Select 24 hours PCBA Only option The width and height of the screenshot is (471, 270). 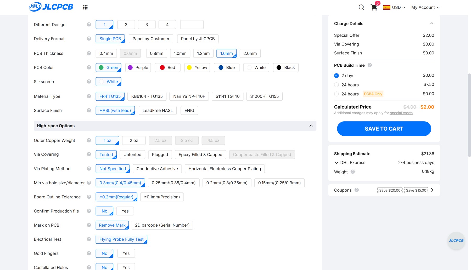(337, 94)
